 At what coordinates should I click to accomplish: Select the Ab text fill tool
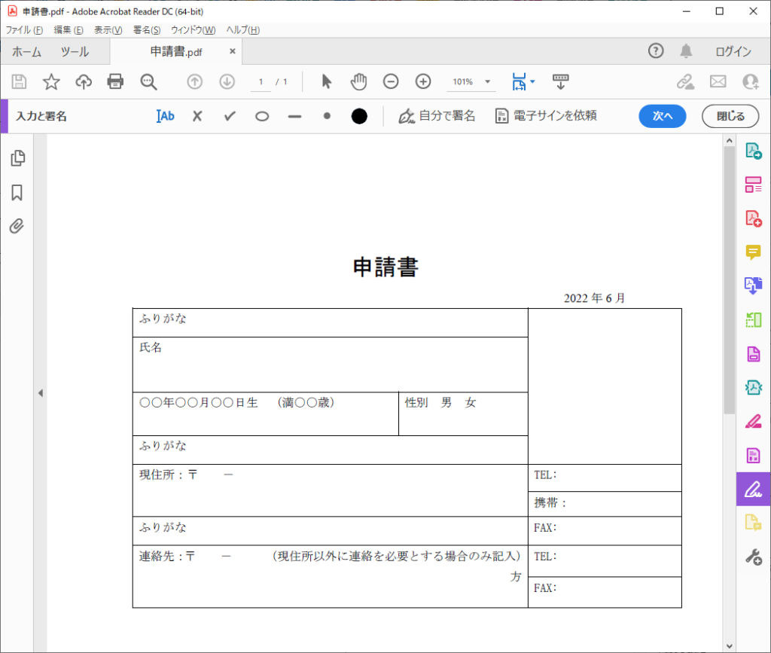165,116
